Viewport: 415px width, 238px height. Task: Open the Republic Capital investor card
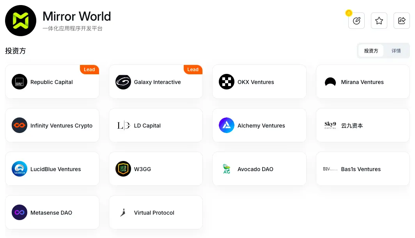pyautogui.click(x=52, y=82)
